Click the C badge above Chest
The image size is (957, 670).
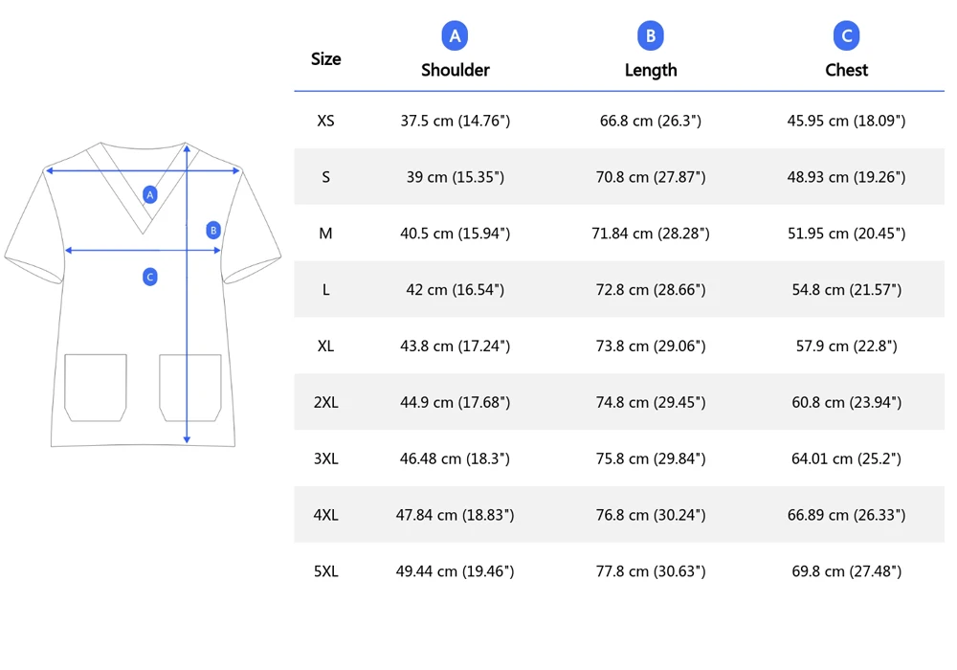846,36
